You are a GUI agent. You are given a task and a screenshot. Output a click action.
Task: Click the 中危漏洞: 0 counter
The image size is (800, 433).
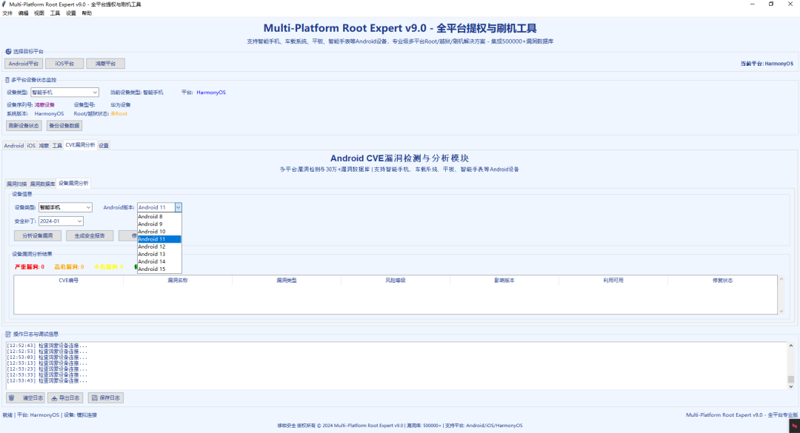[109, 266]
